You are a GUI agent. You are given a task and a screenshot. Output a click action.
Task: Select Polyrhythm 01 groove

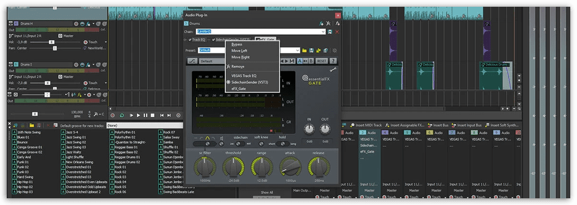click(123, 132)
